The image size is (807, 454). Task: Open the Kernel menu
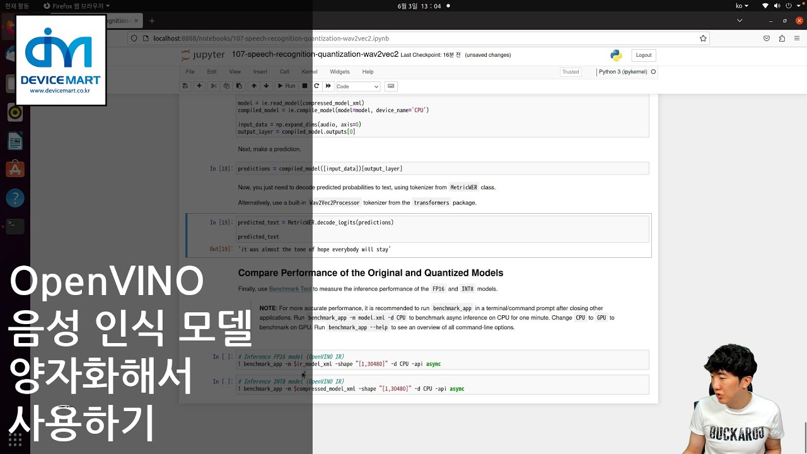click(310, 72)
